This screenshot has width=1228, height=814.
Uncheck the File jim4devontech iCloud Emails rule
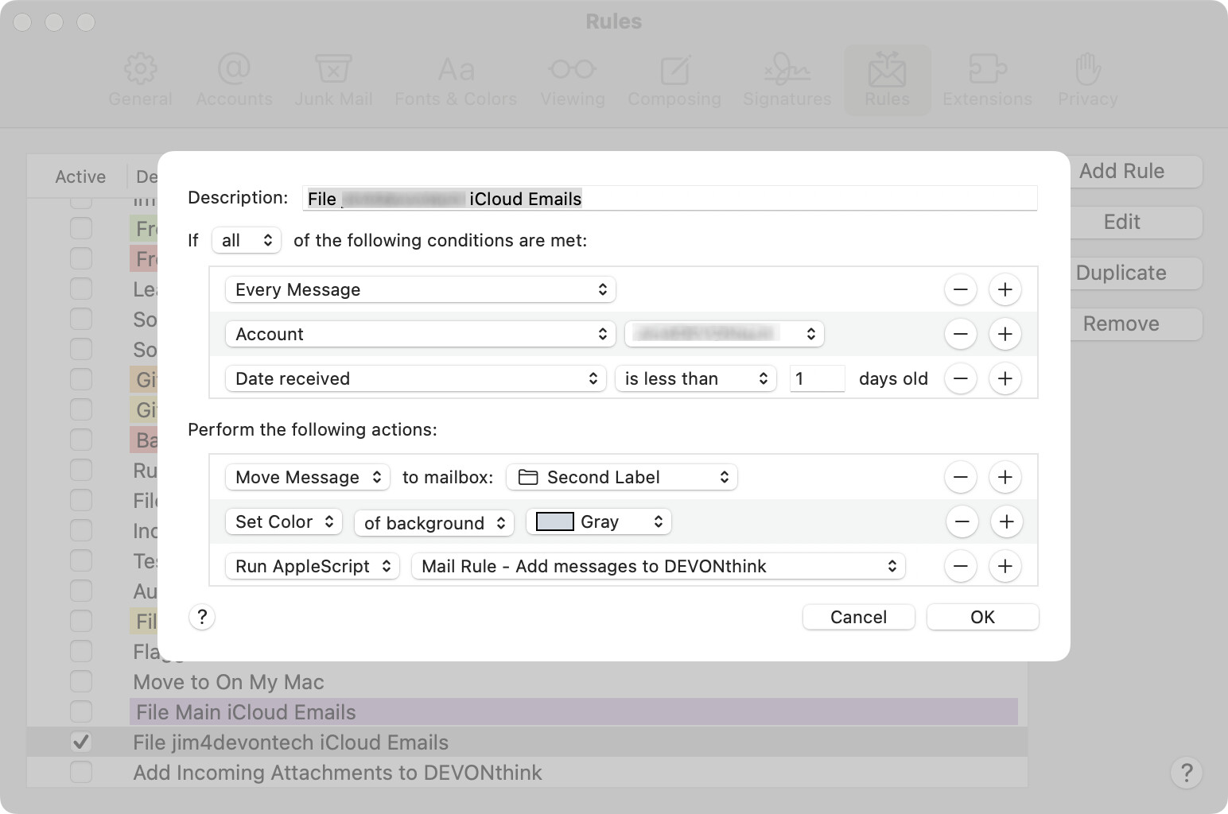tap(80, 742)
